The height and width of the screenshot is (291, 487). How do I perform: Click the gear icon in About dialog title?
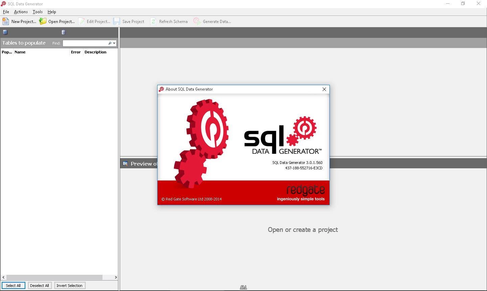coord(162,89)
